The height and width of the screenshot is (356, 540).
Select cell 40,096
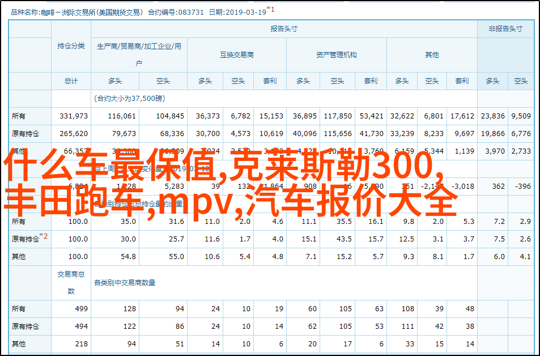(305, 134)
